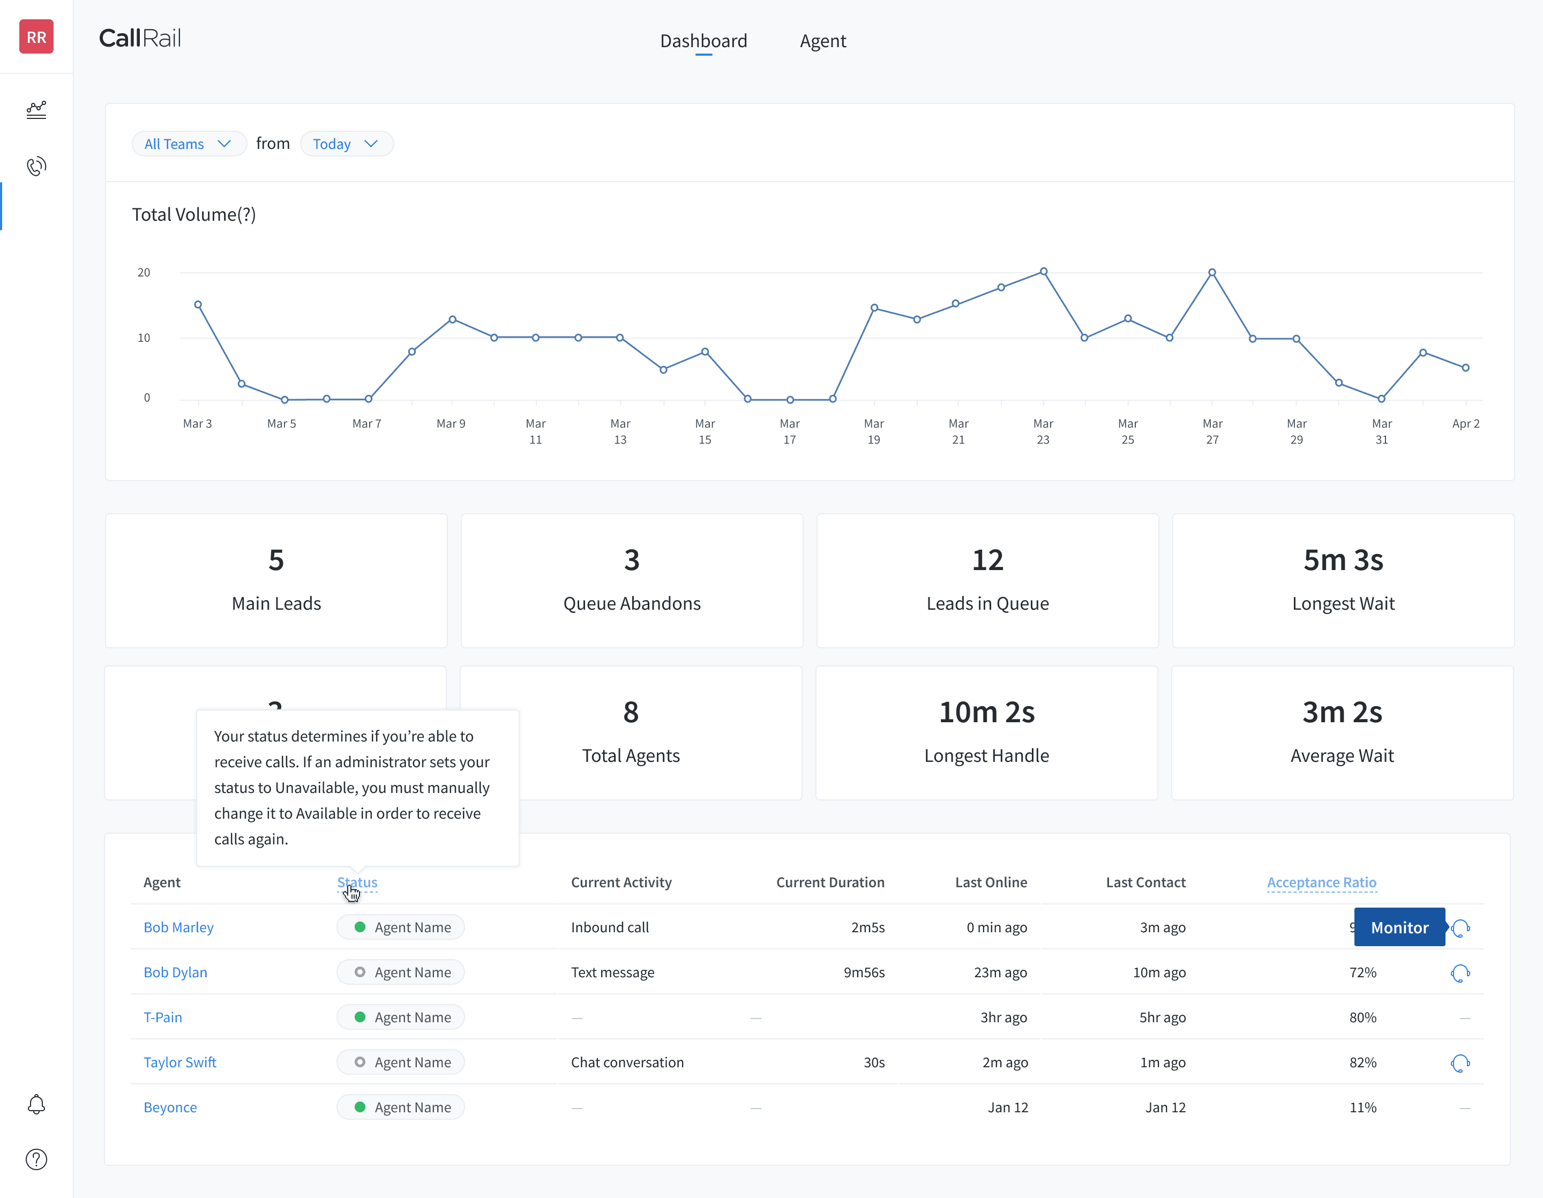The image size is (1543, 1198).
Task: Click the Acceptance Ratio column header
Action: [1321, 882]
